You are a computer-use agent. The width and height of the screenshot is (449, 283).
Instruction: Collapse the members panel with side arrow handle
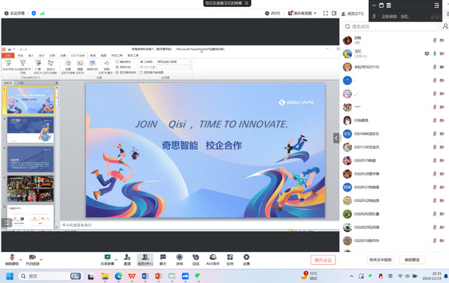coord(336,138)
